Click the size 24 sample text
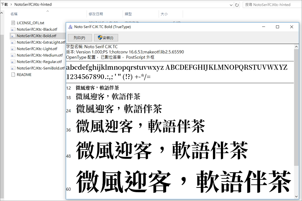The height and width of the screenshot is (201, 302). tap(119, 109)
